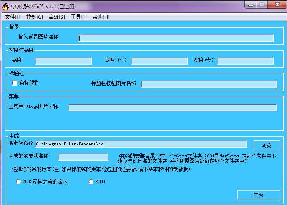Open the 工具[T] menu

click(79, 17)
